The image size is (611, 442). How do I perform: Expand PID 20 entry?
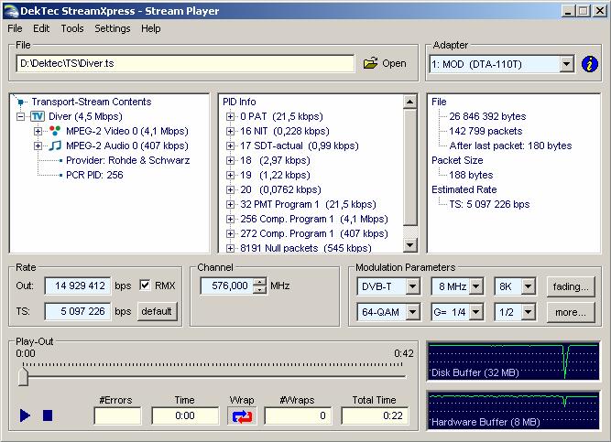(x=230, y=189)
